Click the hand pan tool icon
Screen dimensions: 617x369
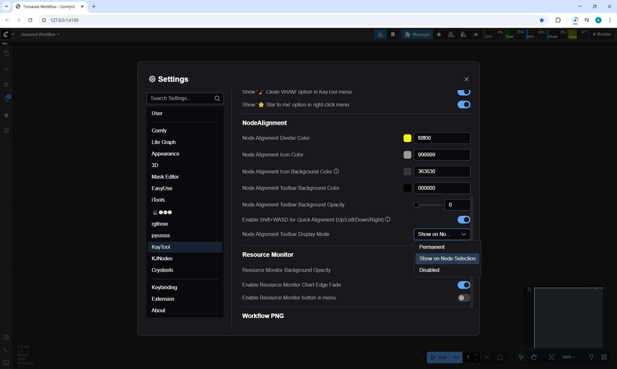coord(534,357)
